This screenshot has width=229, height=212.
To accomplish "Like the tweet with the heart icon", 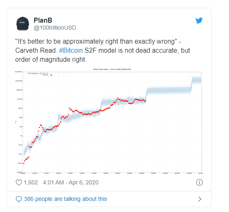I will [19, 182].
